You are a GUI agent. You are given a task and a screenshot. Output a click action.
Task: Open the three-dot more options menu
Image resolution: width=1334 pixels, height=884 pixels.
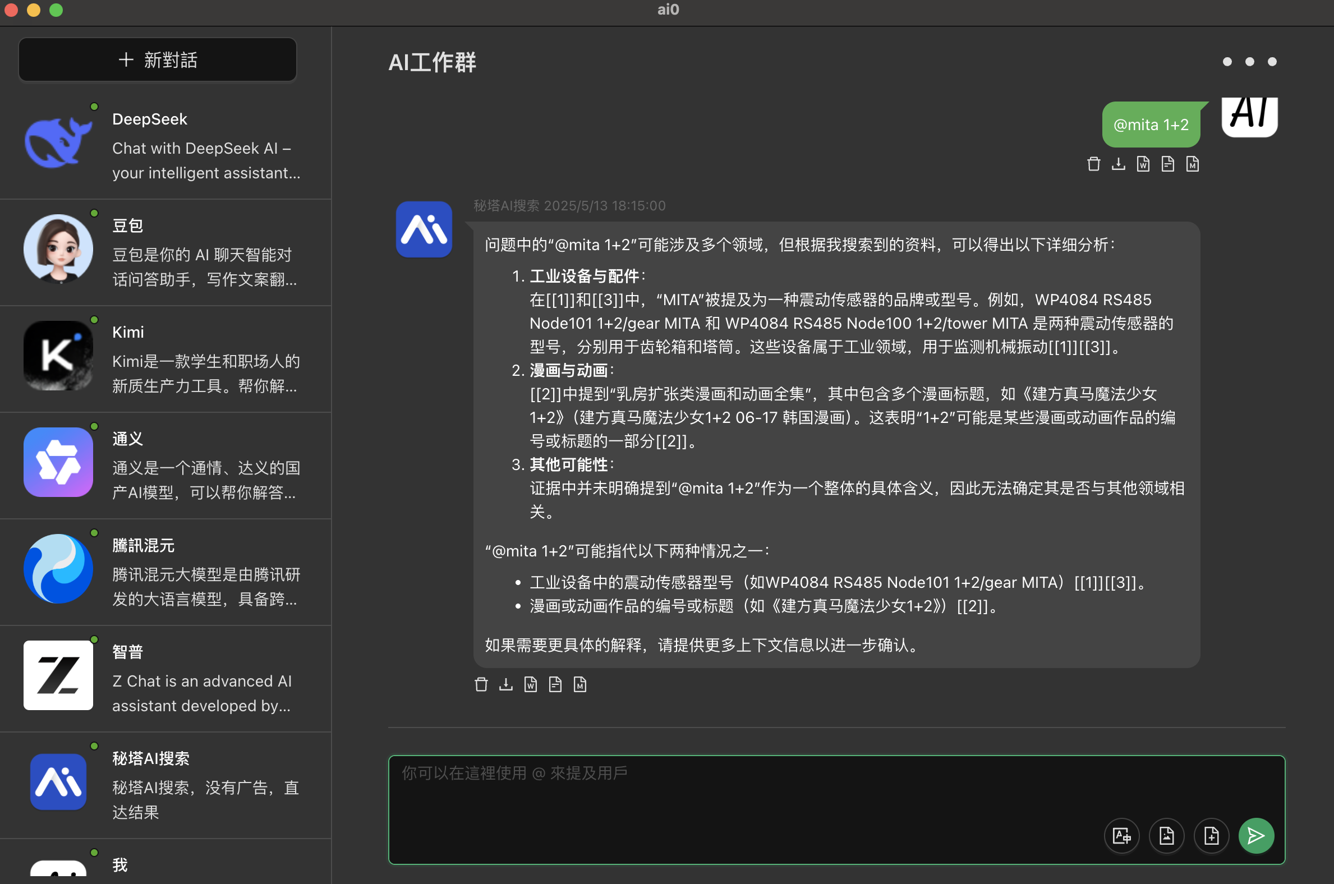(x=1249, y=62)
